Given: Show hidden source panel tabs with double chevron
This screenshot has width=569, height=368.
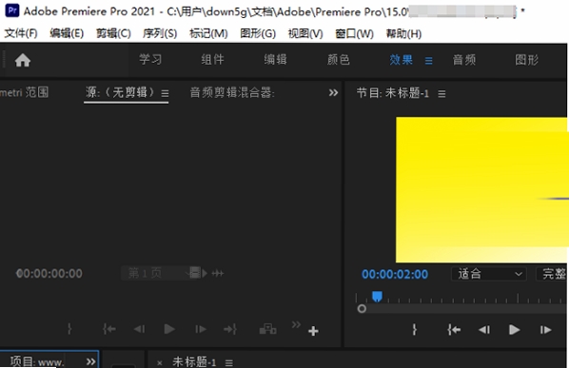Looking at the screenshot, I should [x=333, y=93].
